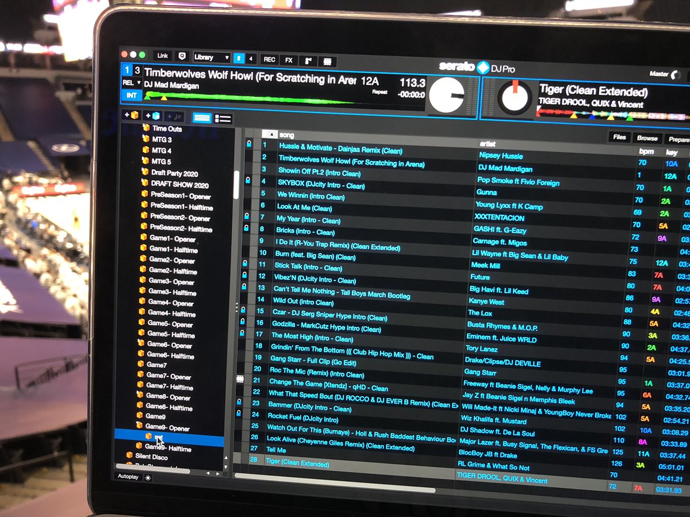
Task: Sort tracks by artist column header
Action: pyautogui.click(x=488, y=144)
